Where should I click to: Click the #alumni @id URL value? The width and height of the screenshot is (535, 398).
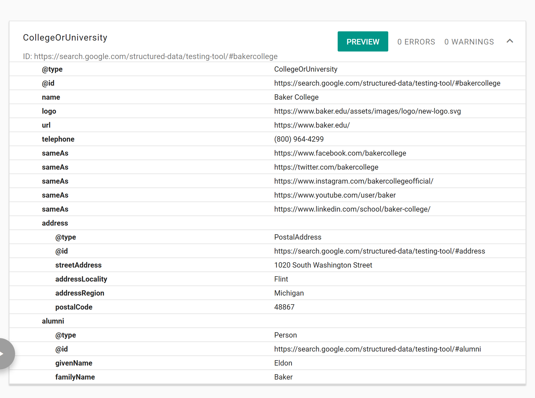coord(377,349)
